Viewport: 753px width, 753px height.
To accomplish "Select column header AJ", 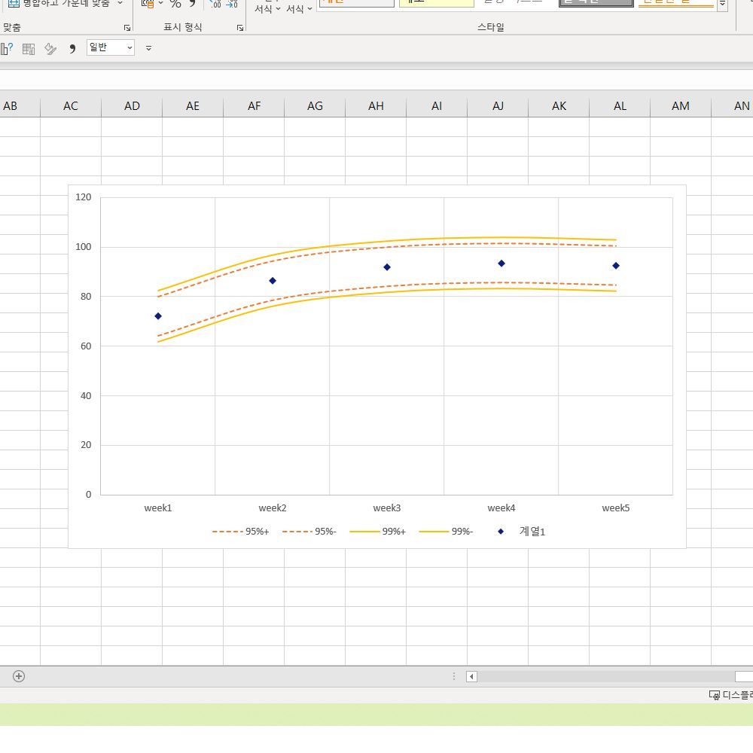I will tap(498, 106).
